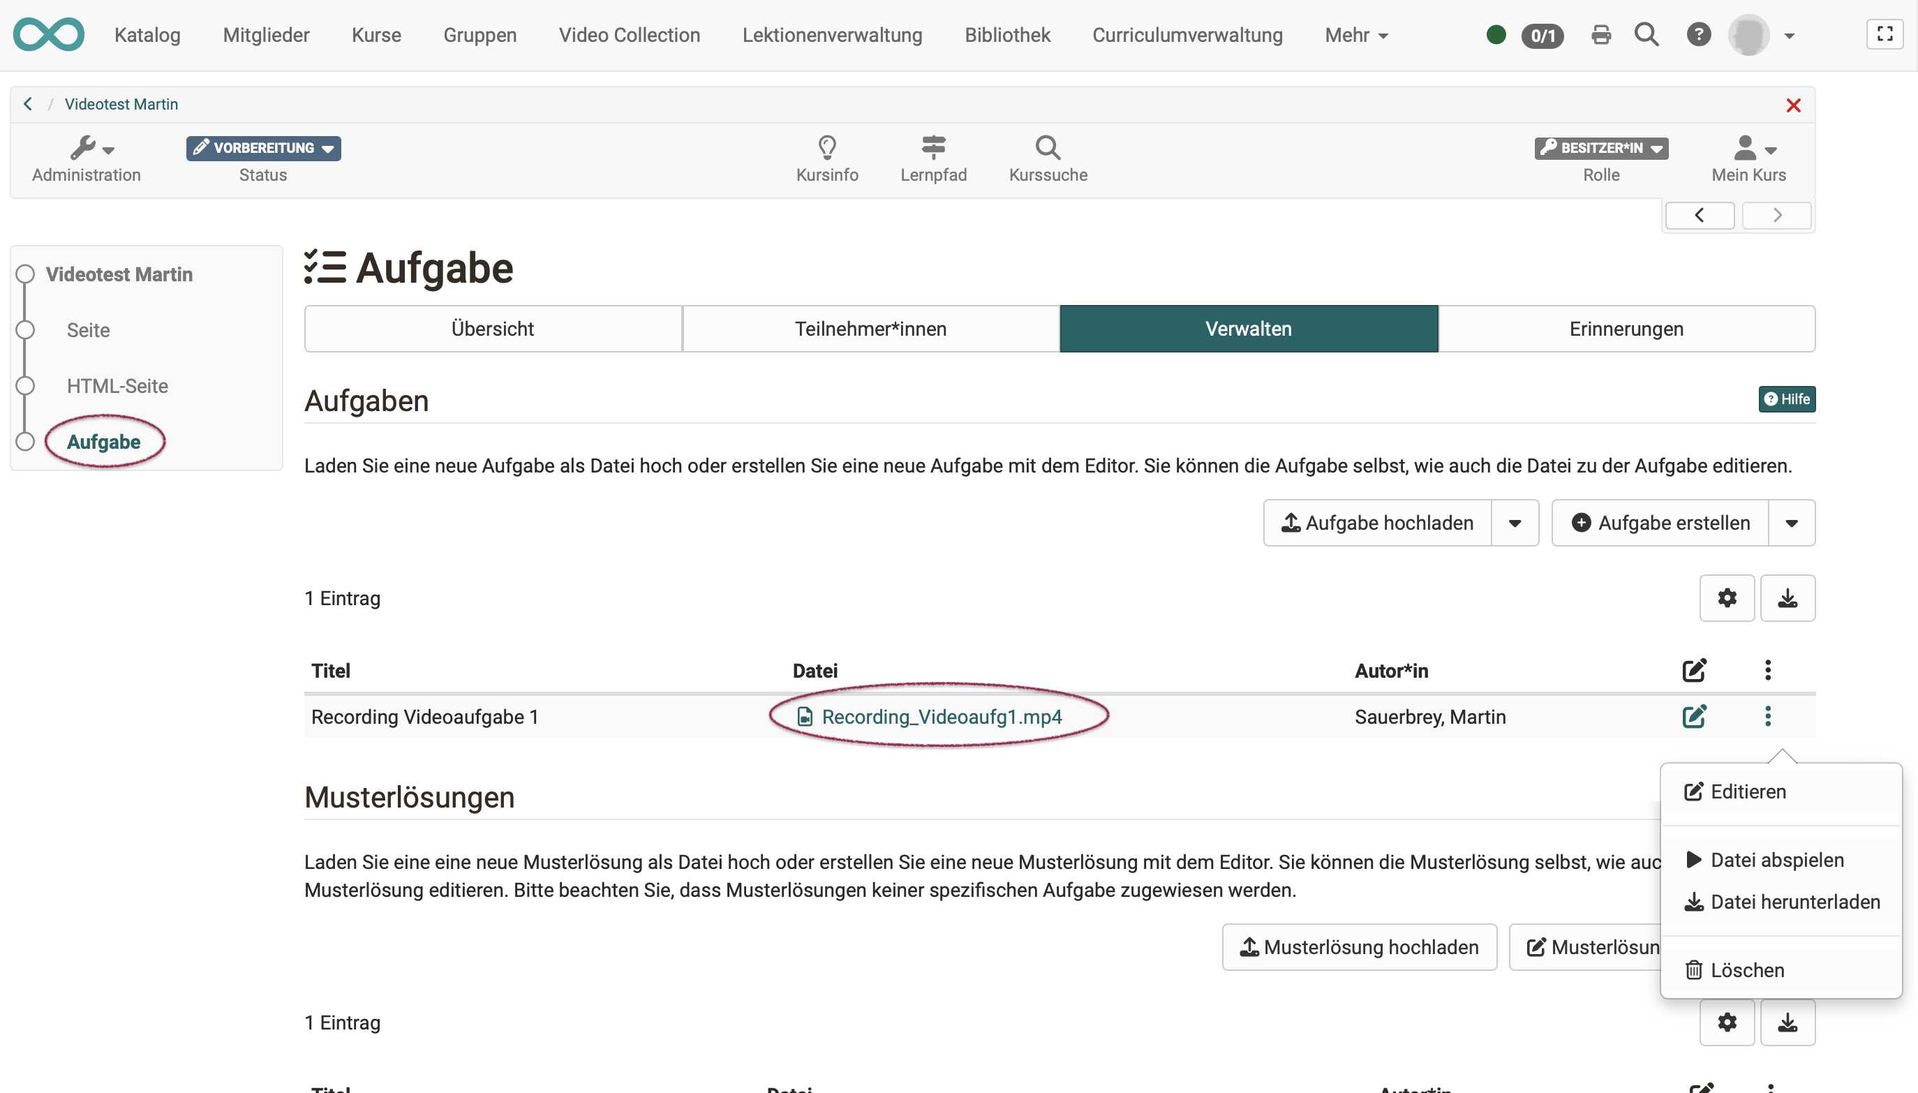Toggle fullscreen mode
The height and width of the screenshot is (1093, 1918).
click(1886, 33)
